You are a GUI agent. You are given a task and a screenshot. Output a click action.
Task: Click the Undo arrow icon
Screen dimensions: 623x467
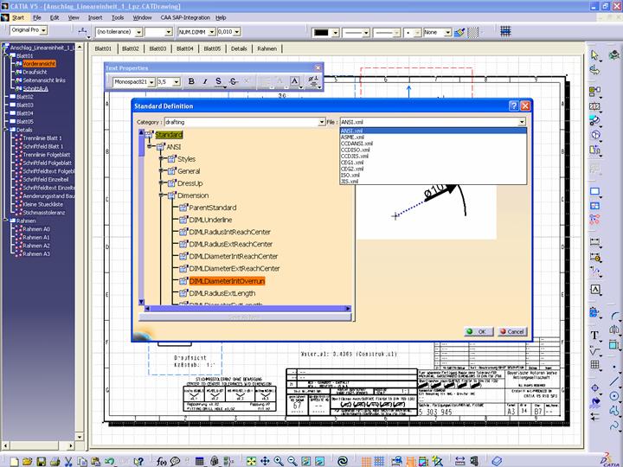[x=109, y=461]
